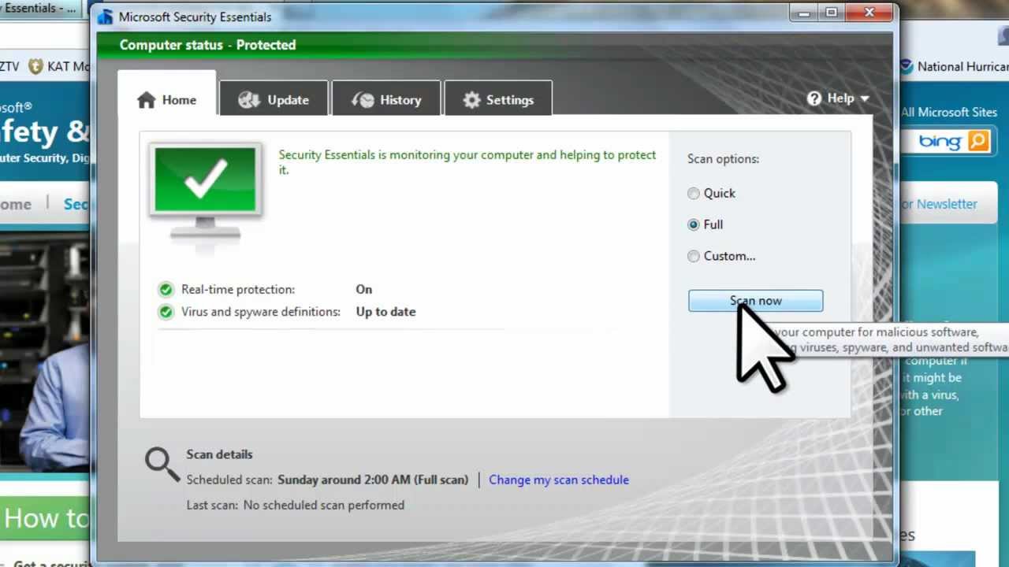The height and width of the screenshot is (567, 1009).
Task: Click the Scan details magnifier icon
Action: (162, 464)
